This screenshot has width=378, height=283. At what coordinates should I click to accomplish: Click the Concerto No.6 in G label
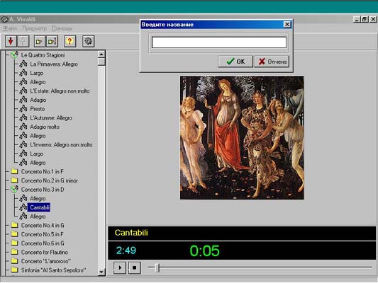tap(43, 243)
